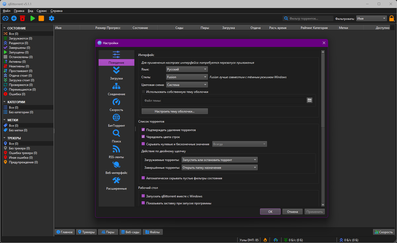The height and width of the screenshot is (243, 397).
Task: Open the BitTorrent settings globe icon
Action: (116, 118)
